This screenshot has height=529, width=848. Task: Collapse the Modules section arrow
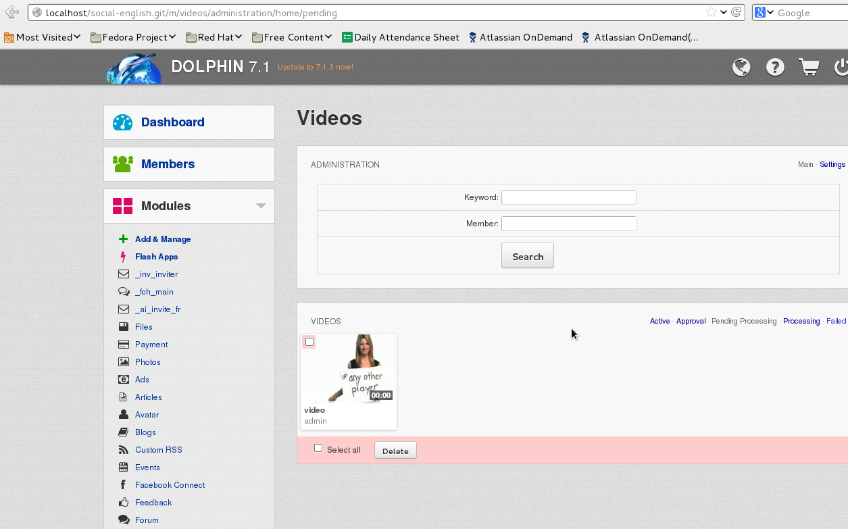click(x=261, y=206)
